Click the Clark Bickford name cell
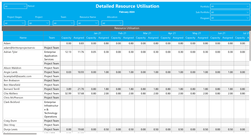 click(23, 109)
